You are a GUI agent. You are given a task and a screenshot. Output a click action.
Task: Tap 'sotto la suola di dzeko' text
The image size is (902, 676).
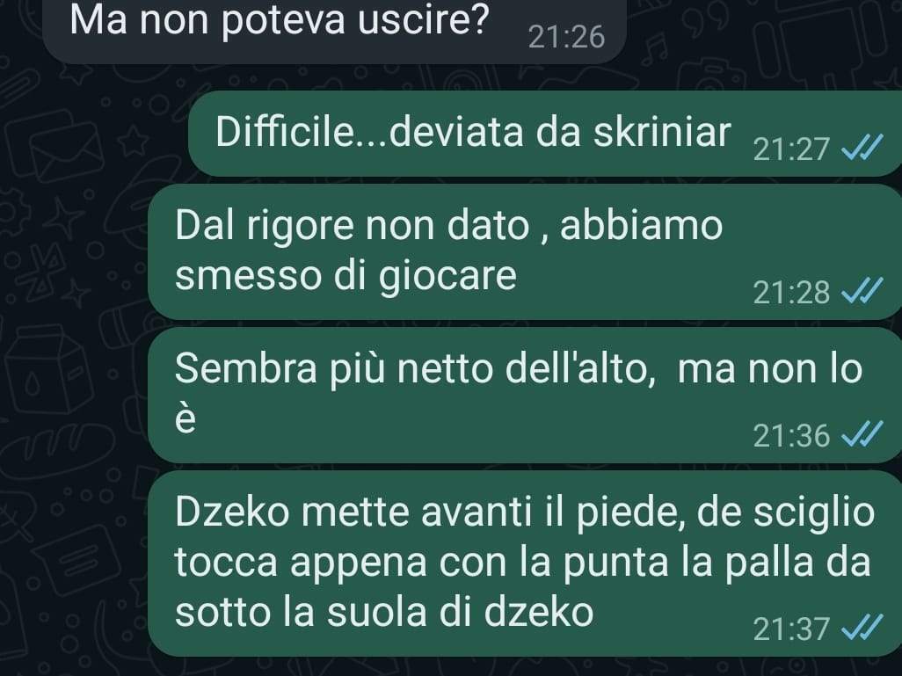pyautogui.click(x=383, y=611)
